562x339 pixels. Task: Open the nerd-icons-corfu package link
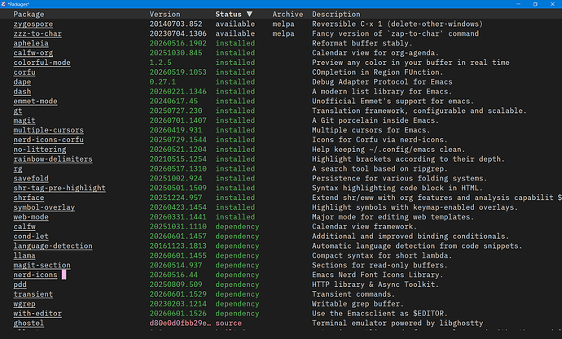(48, 140)
